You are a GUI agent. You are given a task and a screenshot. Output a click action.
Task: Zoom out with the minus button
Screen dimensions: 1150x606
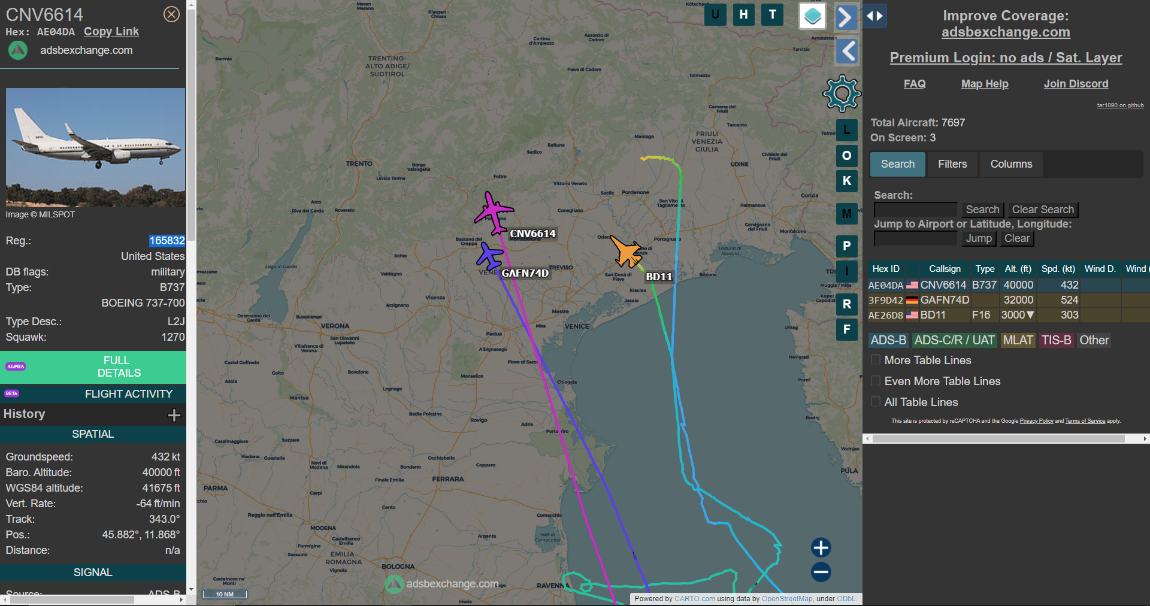coord(821,572)
